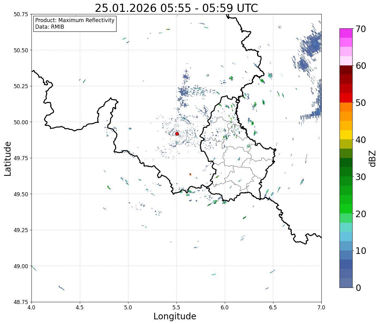The image size is (380, 324).
Task: Click the longitude tick label '5.5'
Action: 176,307
